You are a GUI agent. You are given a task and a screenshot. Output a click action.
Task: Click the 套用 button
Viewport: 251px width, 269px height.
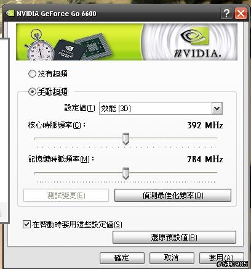pyautogui.click(x=221, y=258)
